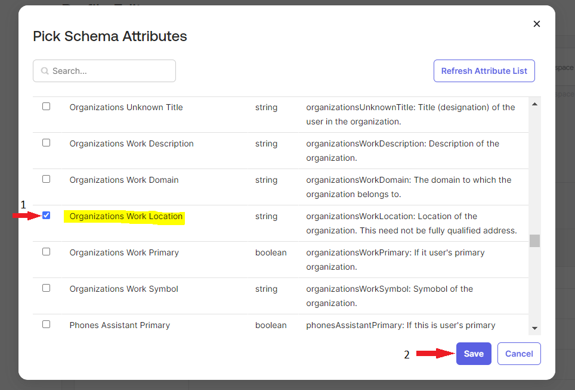
Task: Check the Organizations Unknown Title checkbox
Action: [46, 106]
